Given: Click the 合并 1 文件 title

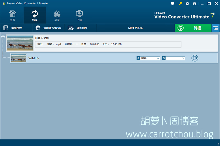Looking at the screenshot, I should click(42, 38).
